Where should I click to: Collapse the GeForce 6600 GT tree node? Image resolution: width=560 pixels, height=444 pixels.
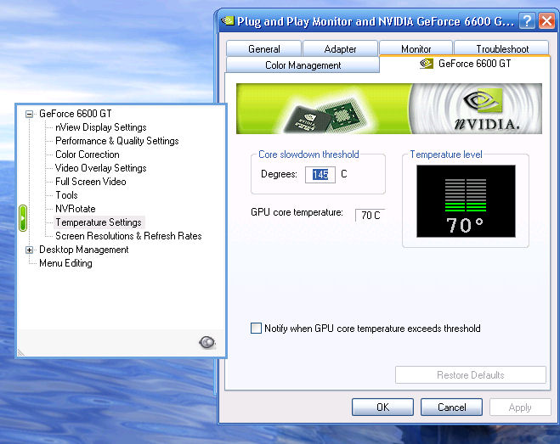tap(29, 115)
